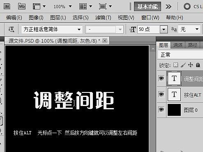Open Mini Bridge with Mb icon
Image resolution: width=203 pixels, height=152 pixels.
22,6
